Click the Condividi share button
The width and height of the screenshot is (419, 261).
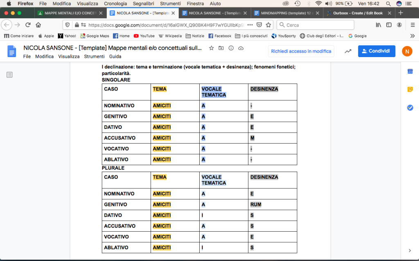(376, 51)
